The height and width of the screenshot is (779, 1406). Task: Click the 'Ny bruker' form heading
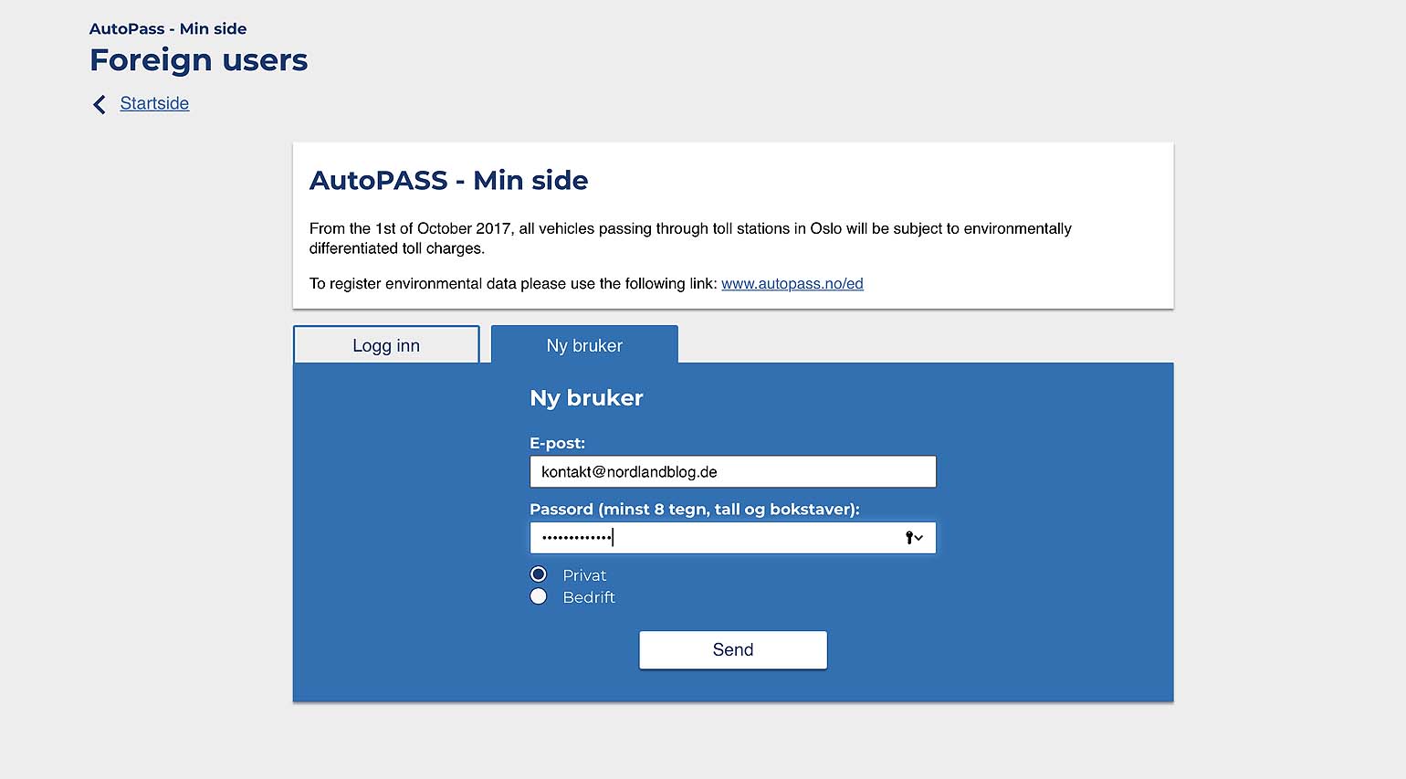tap(586, 398)
